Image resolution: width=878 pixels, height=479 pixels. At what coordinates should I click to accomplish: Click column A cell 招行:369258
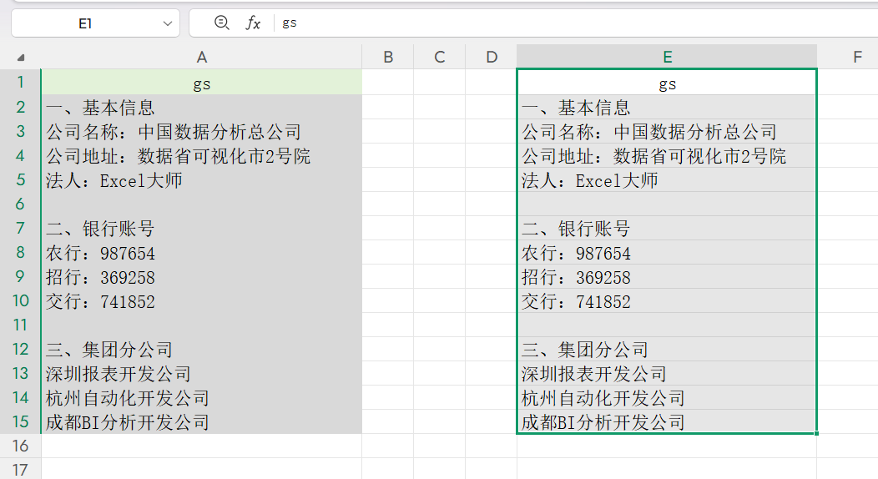coord(202,276)
